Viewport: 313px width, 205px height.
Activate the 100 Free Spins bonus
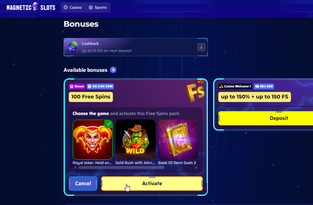[x=152, y=184]
